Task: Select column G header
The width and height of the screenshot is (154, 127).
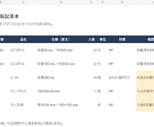Action: pyautogui.click(x=122, y=2)
